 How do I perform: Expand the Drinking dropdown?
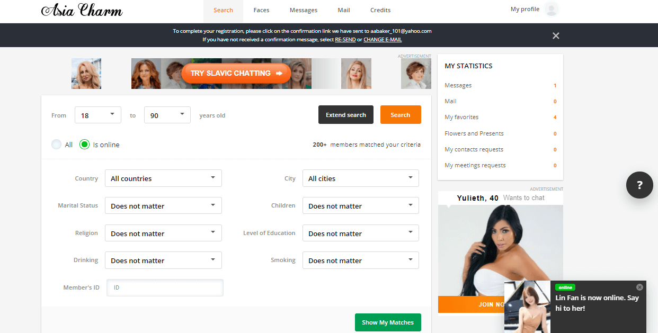pos(163,260)
